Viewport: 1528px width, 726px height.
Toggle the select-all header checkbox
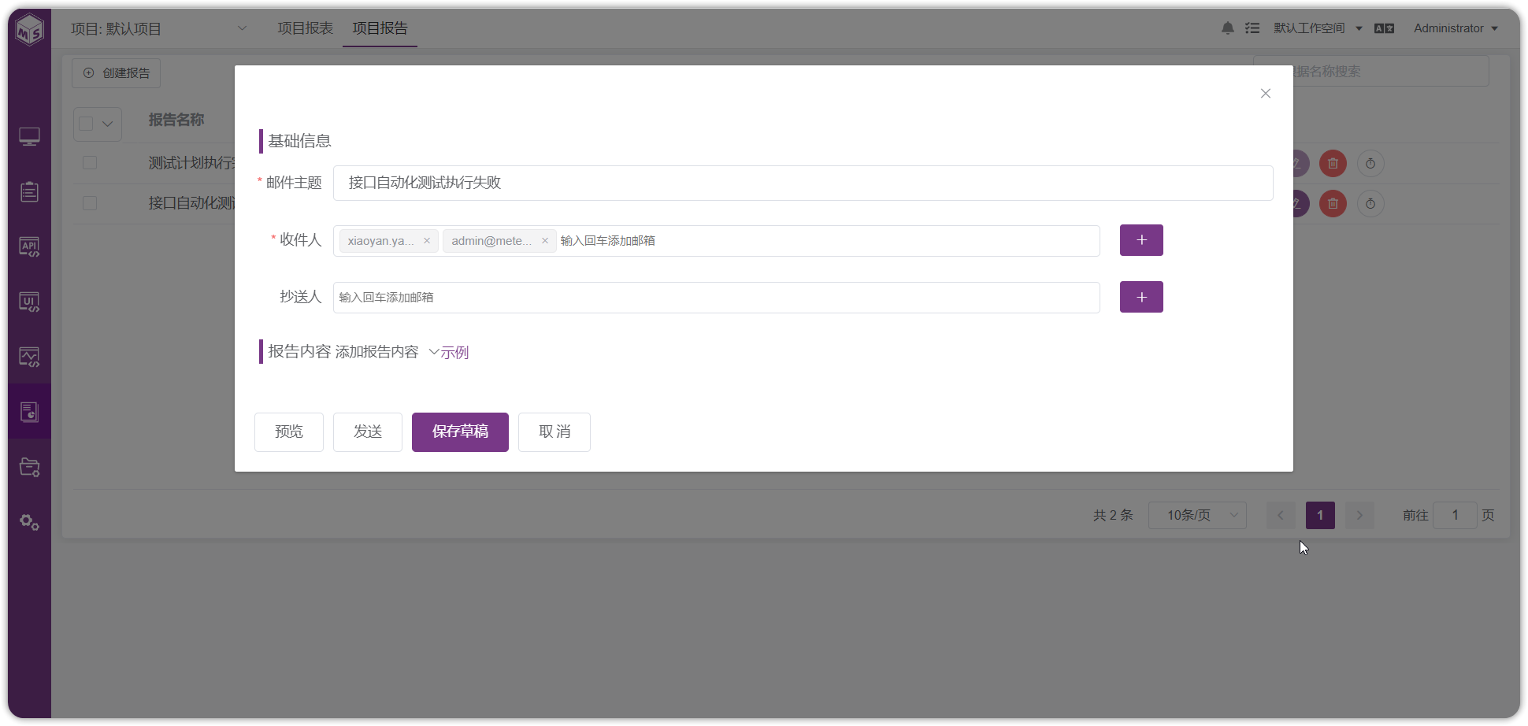(87, 124)
